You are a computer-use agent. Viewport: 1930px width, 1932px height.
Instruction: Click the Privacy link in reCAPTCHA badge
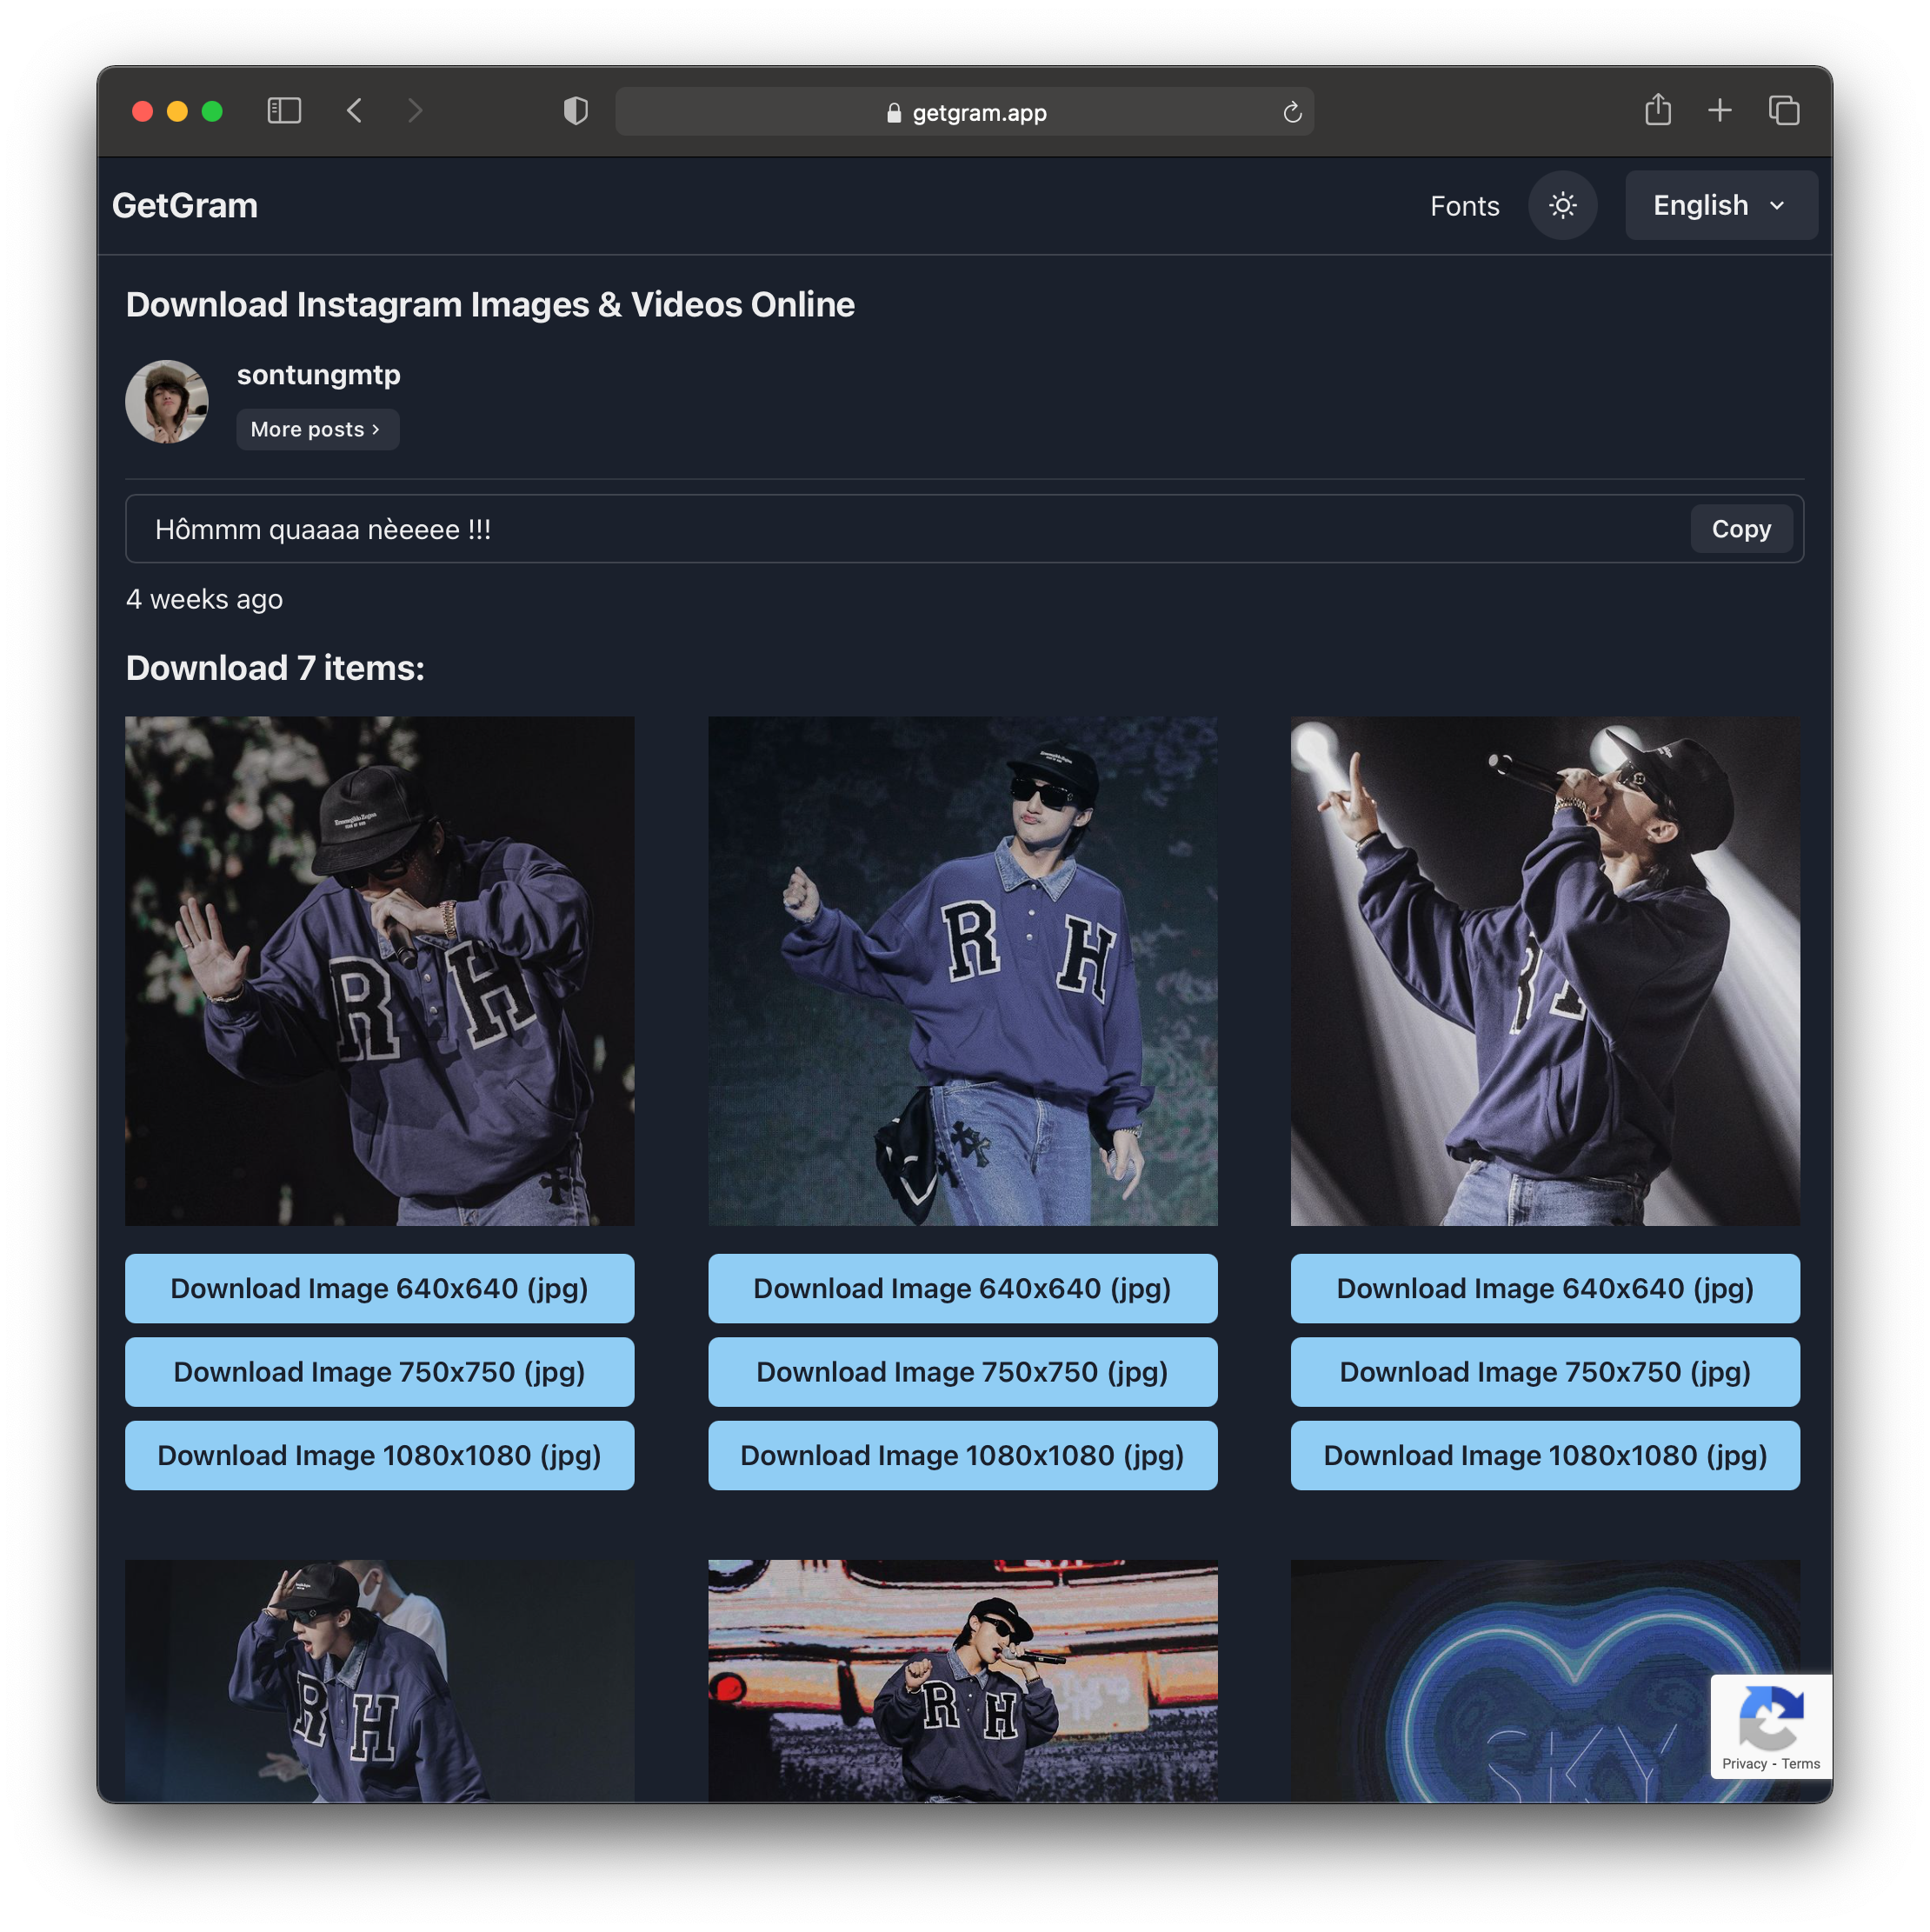(x=1746, y=1763)
